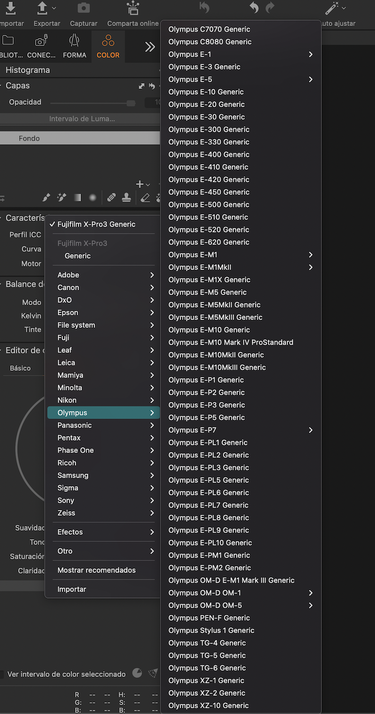Image resolution: width=375 pixels, height=714 pixels.
Task: Open the Fuji profiles submenu
Action: [x=102, y=337]
